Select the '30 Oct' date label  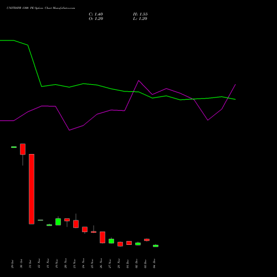[x=21, y=264]
